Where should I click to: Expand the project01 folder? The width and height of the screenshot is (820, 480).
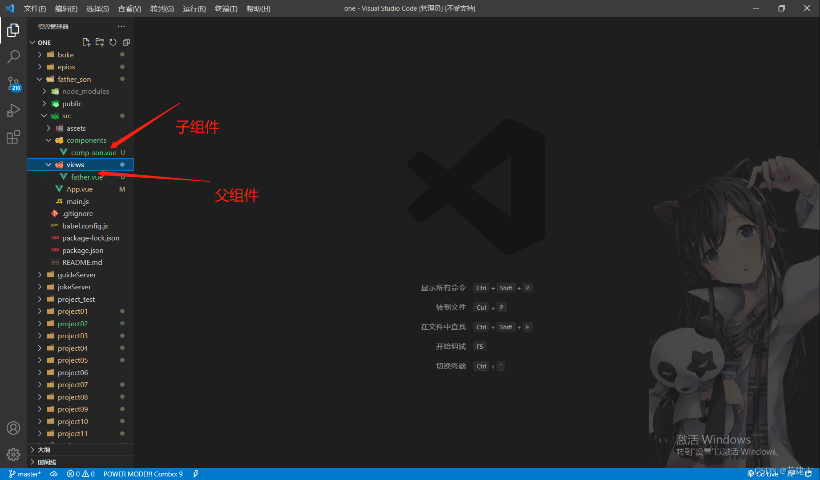(x=40, y=311)
